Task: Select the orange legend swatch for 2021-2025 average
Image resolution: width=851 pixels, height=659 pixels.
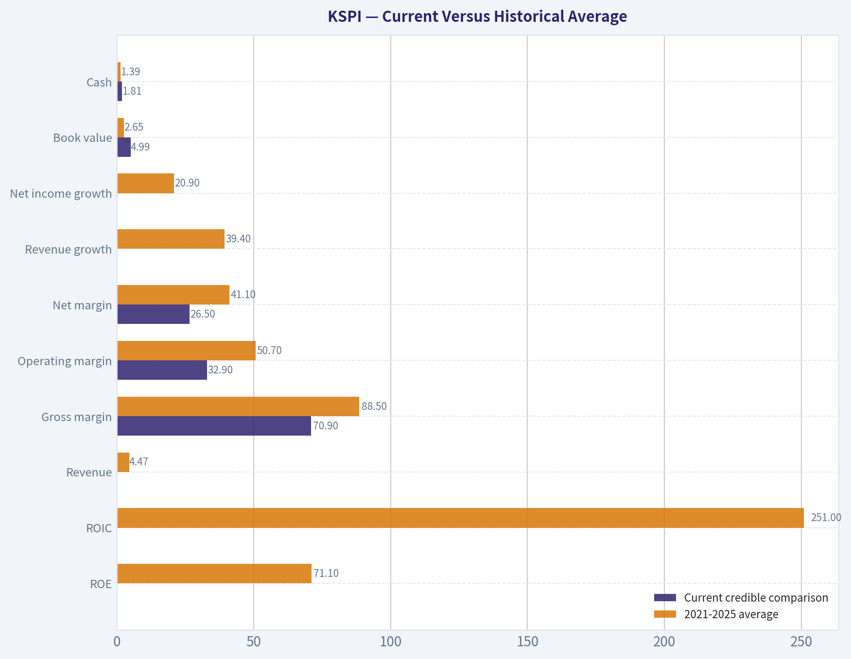Action: tap(665, 614)
